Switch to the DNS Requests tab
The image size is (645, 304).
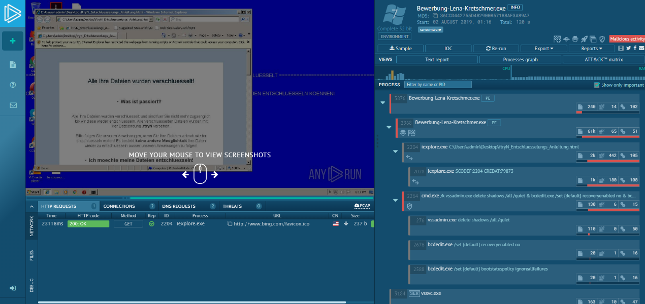point(188,206)
